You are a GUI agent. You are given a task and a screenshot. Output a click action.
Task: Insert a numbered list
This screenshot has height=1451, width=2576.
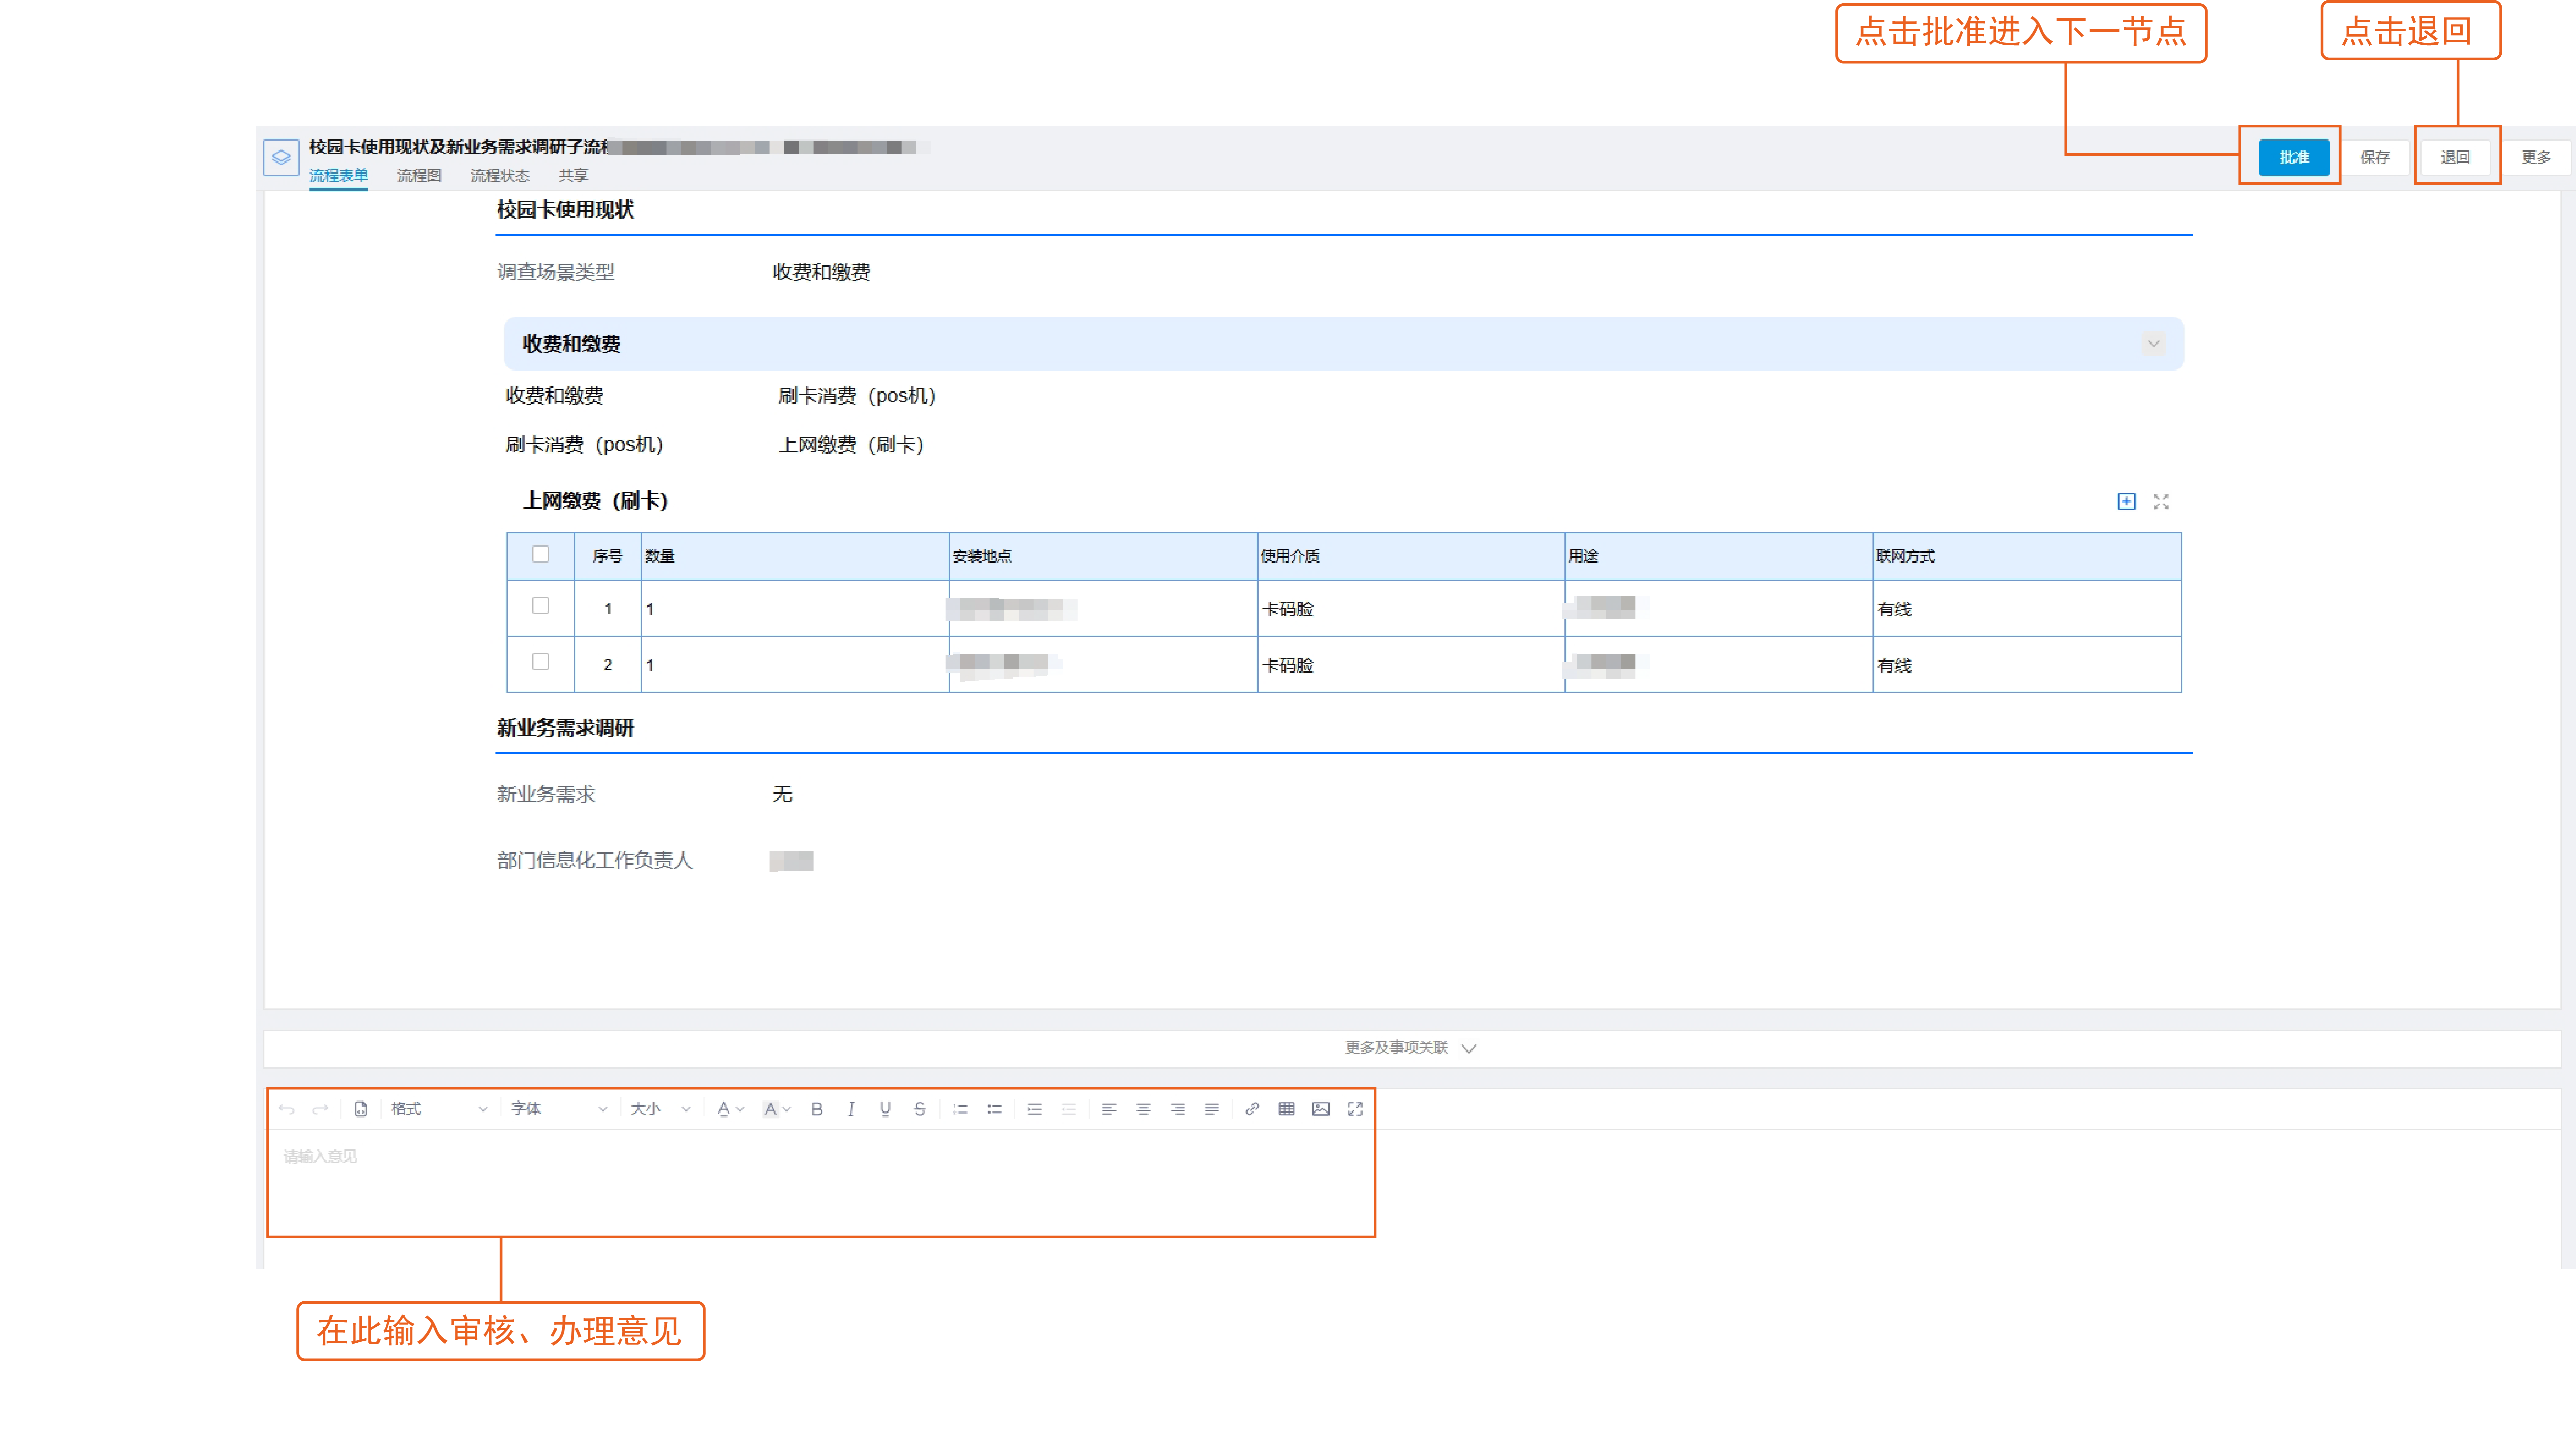(960, 1109)
